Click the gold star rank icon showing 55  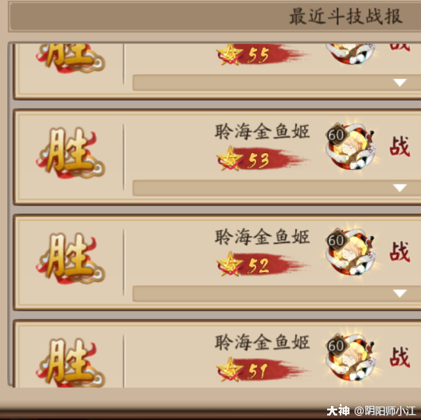click(230, 54)
